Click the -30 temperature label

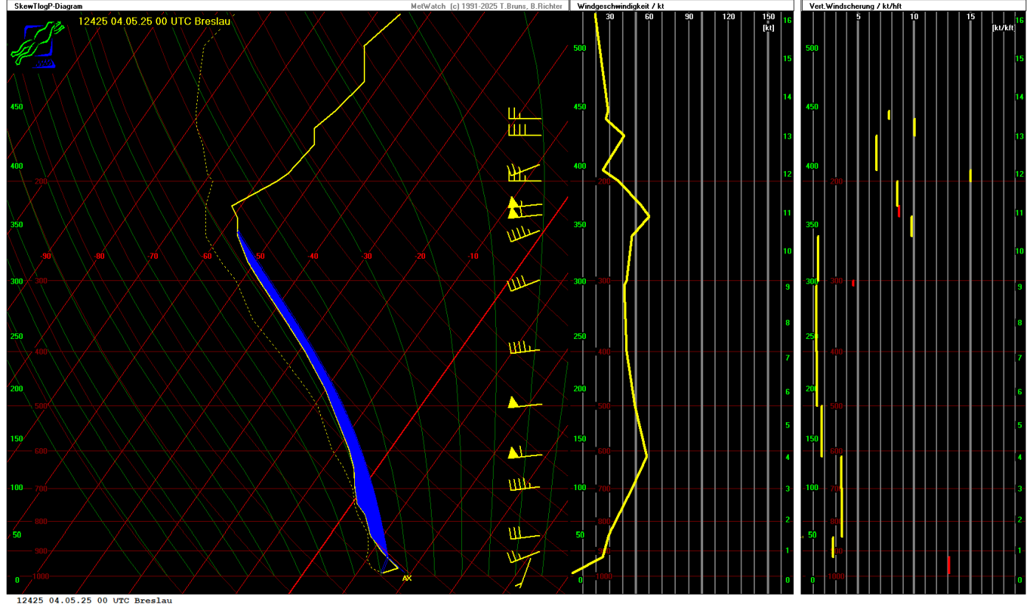[367, 256]
